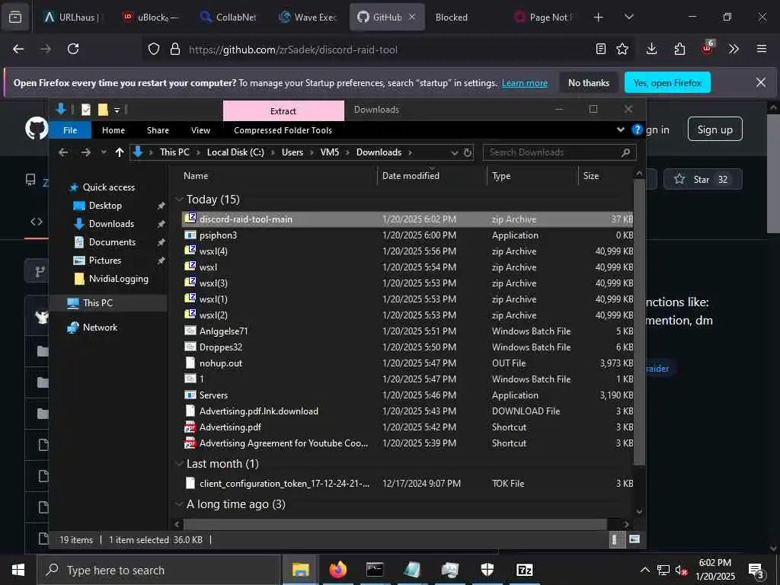Select the discord-raid-tool-main zip file
The height and width of the screenshot is (585, 780).
(408, 219)
